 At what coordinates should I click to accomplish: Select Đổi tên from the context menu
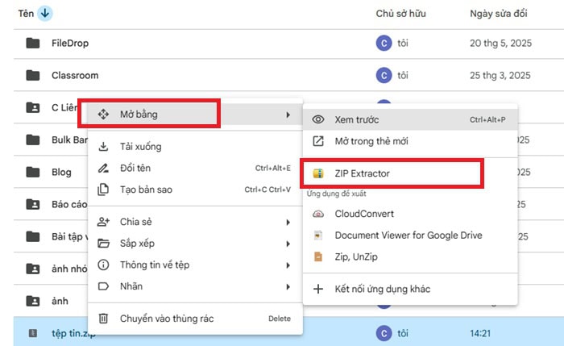[x=135, y=169]
